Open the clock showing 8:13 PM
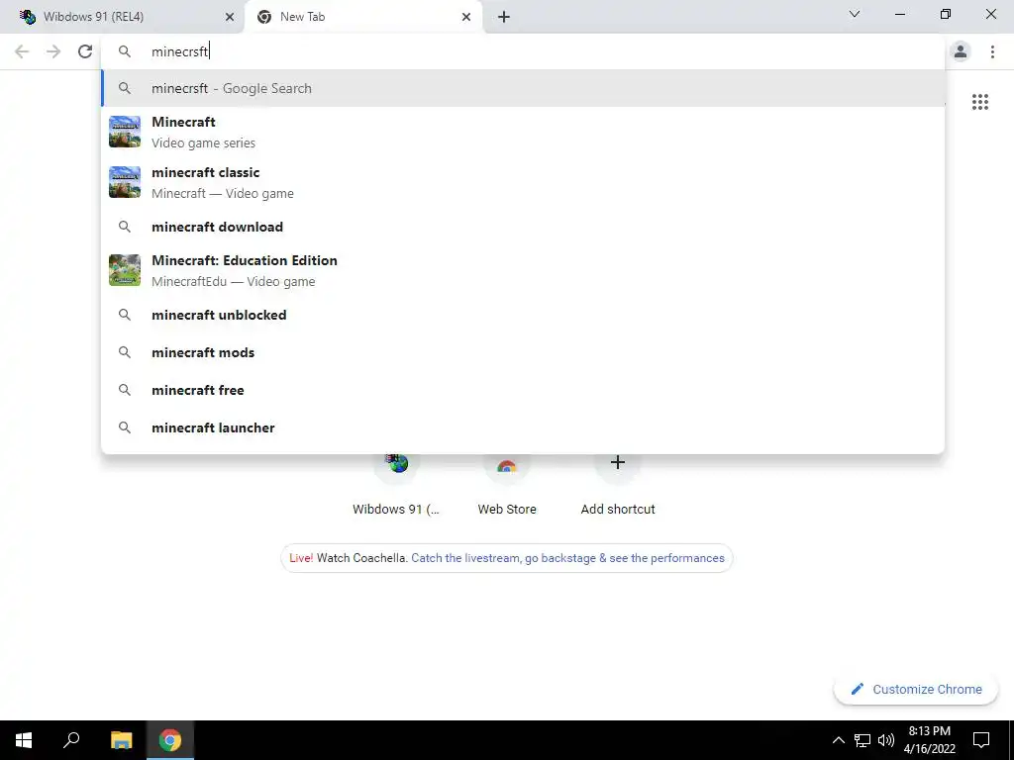Image resolution: width=1014 pixels, height=760 pixels. tap(929, 740)
